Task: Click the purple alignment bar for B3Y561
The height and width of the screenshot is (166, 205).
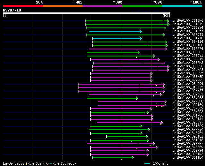Action: coord(125,94)
